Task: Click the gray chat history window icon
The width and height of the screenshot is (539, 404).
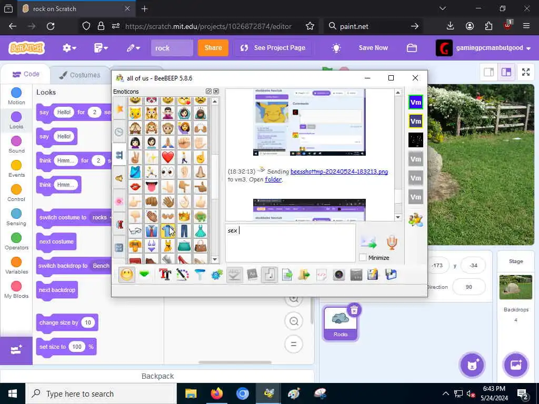Action: pyautogui.click(x=356, y=275)
